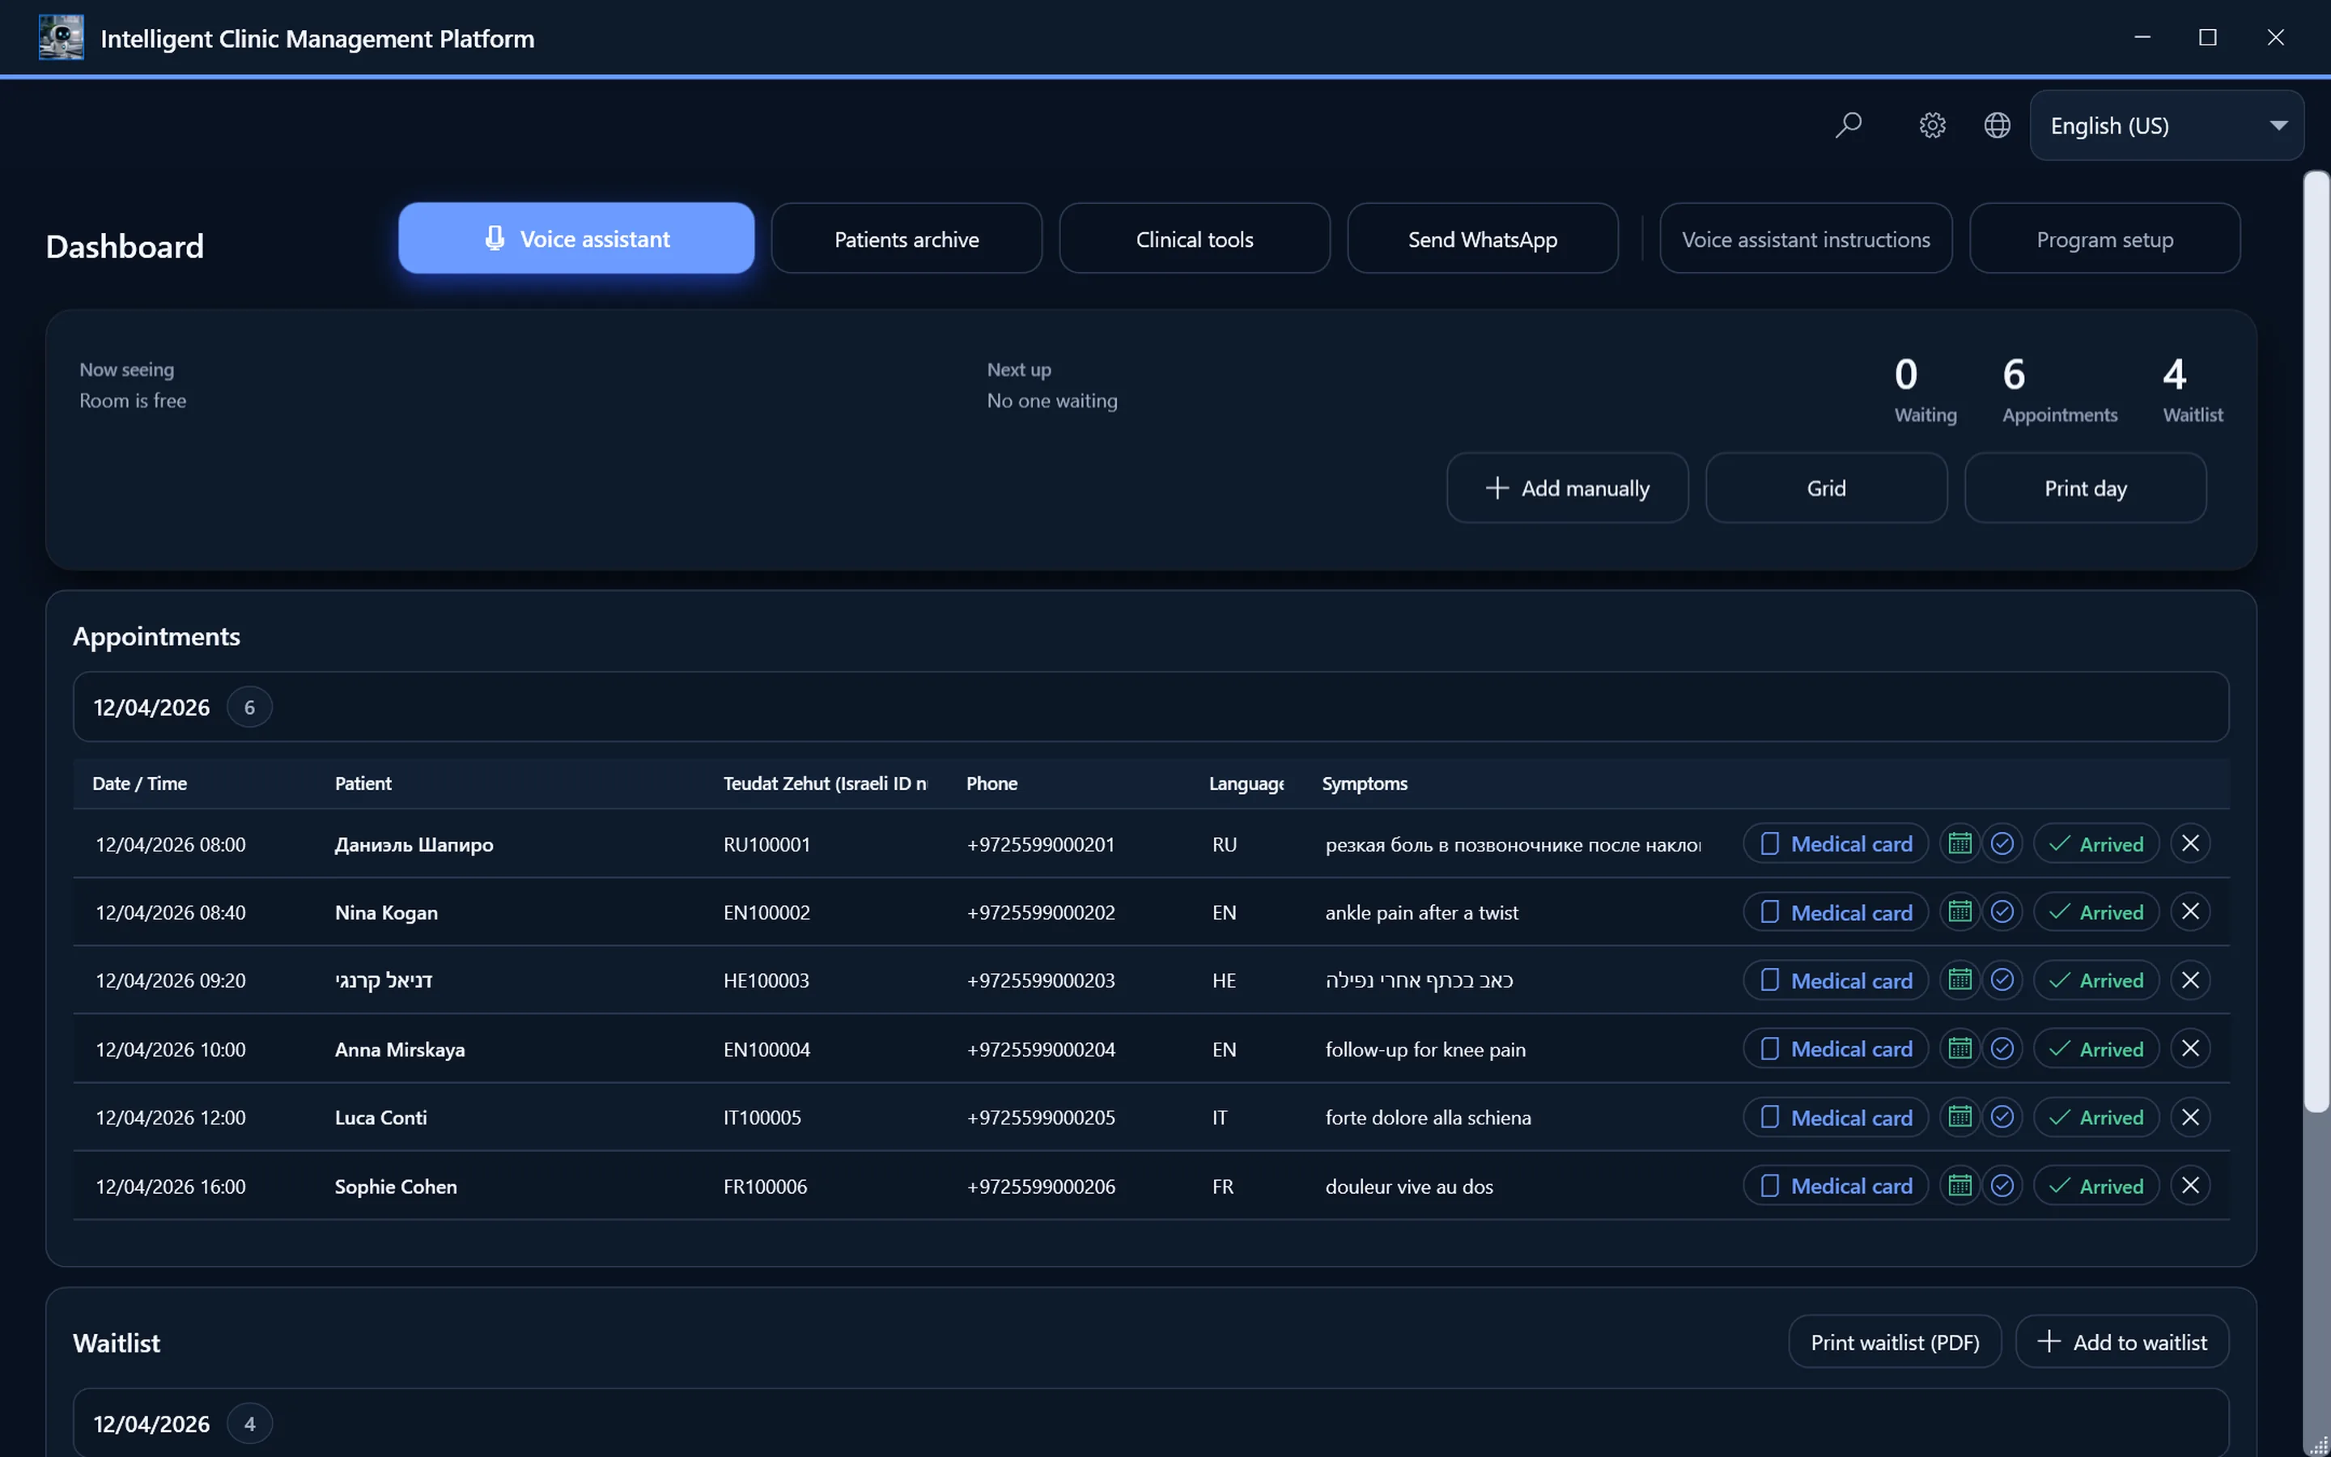Screen dimensions: 2331x1457
Task: Click checkmark circle icon for Anna Mirskaya
Action: [x=2002, y=1048]
